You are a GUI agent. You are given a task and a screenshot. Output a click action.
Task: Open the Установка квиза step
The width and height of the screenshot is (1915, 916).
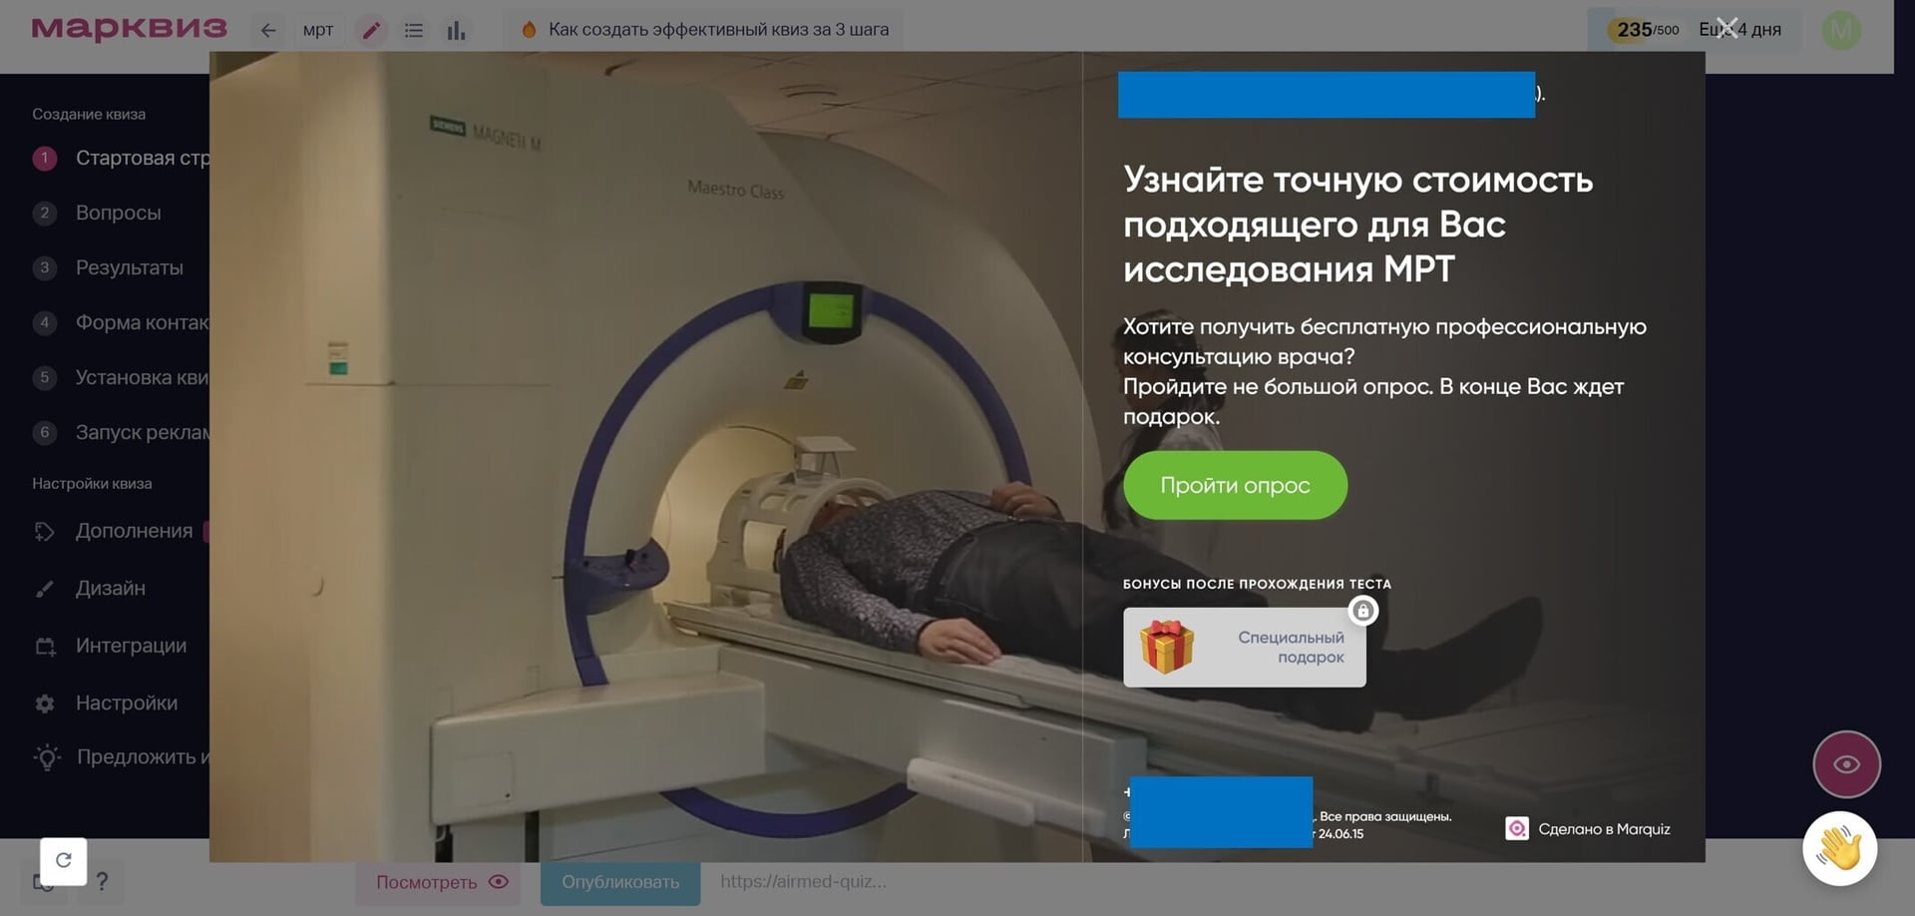coord(121,377)
